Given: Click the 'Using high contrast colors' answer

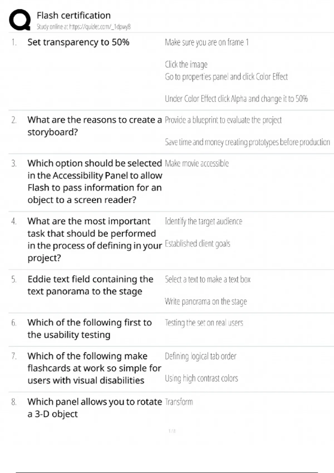Looking at the screenshot, I should [x=201, y=378].
